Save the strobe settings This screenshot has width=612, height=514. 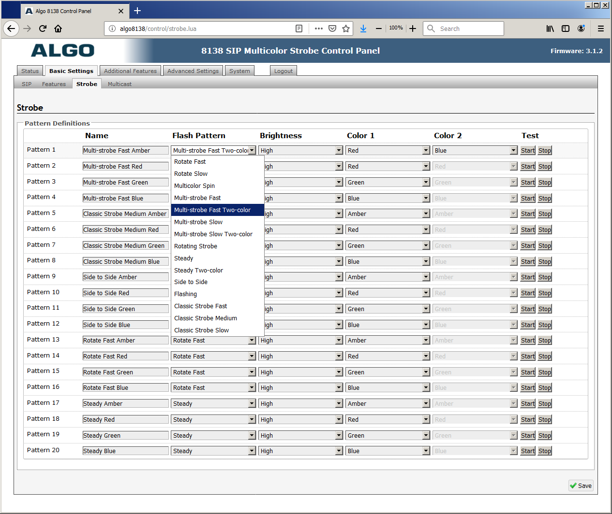click(x=581, y=486)
